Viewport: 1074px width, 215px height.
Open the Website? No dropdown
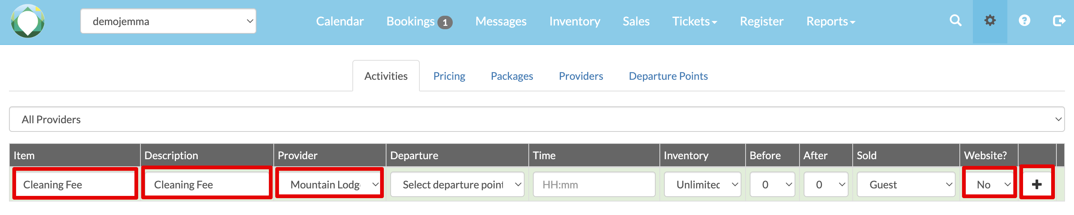(x=990, y=184)
